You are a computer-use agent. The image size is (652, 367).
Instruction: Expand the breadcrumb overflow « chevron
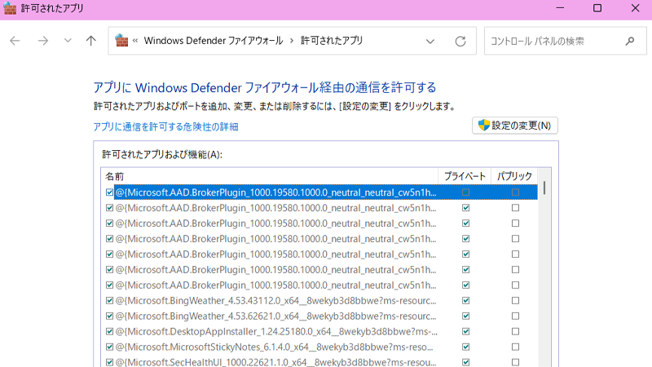[135, 41]
